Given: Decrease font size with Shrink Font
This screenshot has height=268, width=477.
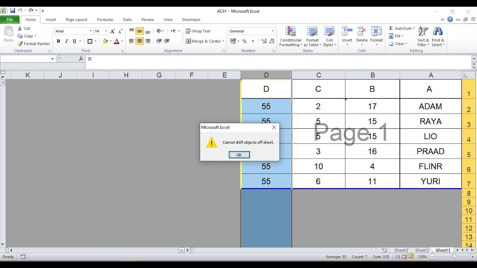Looking at the screenshot, I should click(x=120, y=31).
